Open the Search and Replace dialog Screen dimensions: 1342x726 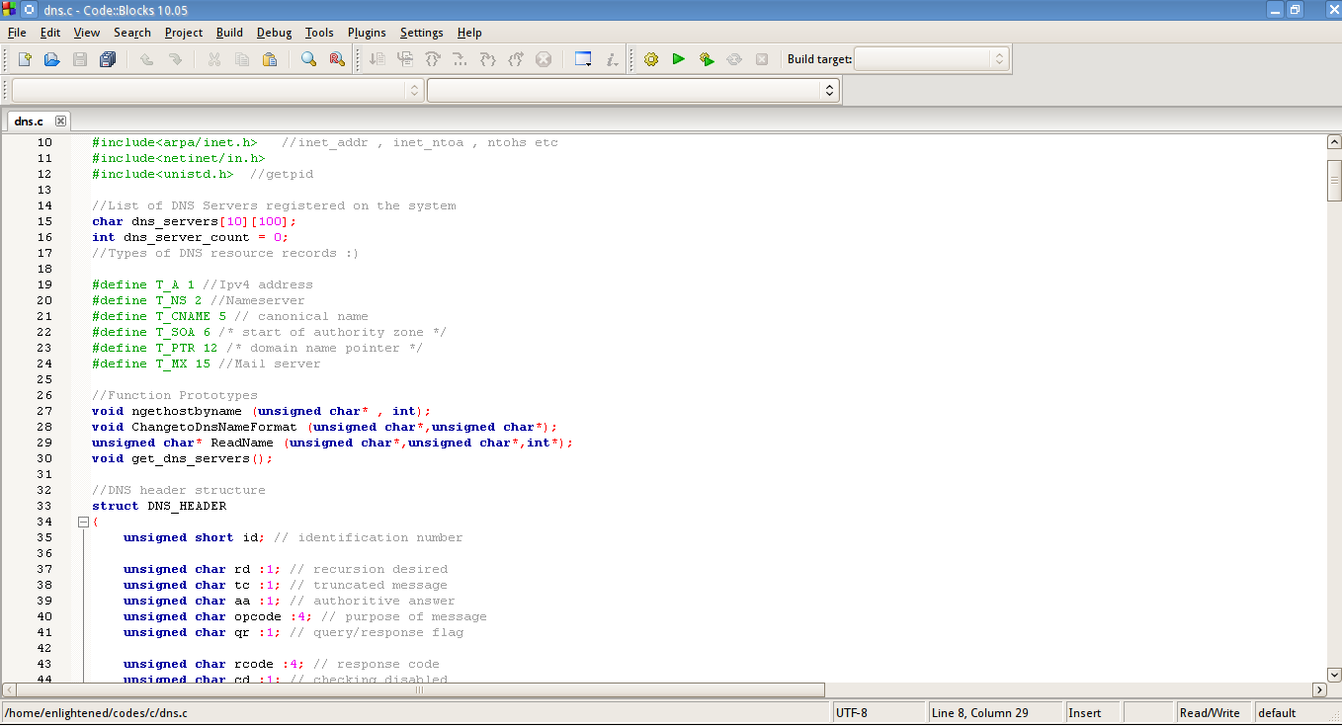(336, 59)
